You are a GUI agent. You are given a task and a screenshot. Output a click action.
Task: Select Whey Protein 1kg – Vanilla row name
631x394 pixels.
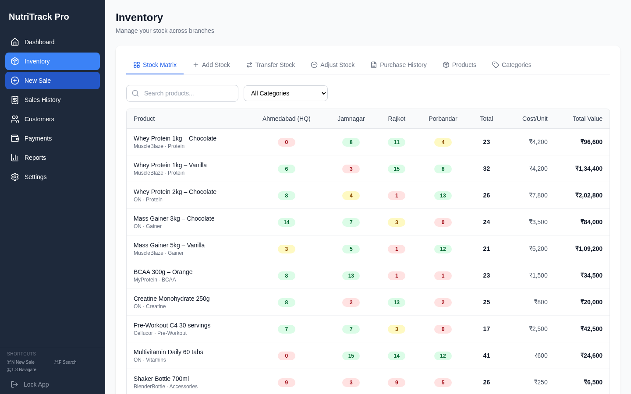tap(170, 165)
